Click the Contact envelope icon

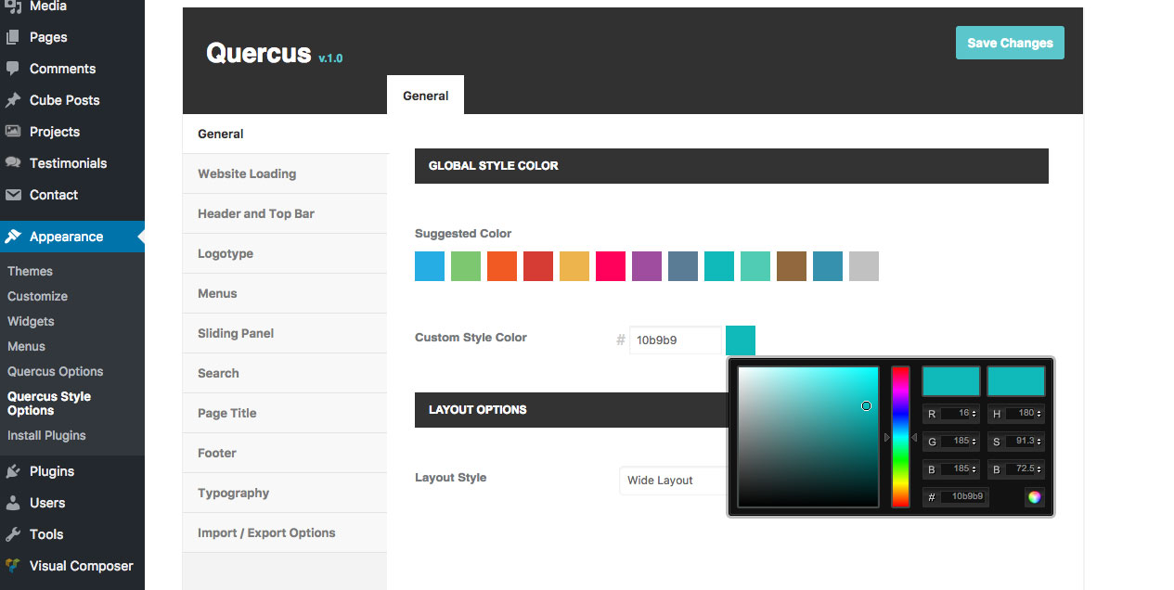click(13, 195)
